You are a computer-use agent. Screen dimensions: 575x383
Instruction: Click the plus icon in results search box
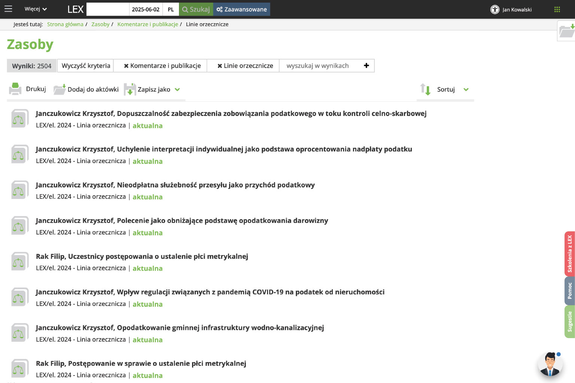pyautogui.click(x=366, y=65)
